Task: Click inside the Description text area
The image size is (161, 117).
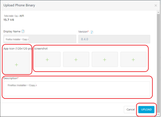Action: 77,89
